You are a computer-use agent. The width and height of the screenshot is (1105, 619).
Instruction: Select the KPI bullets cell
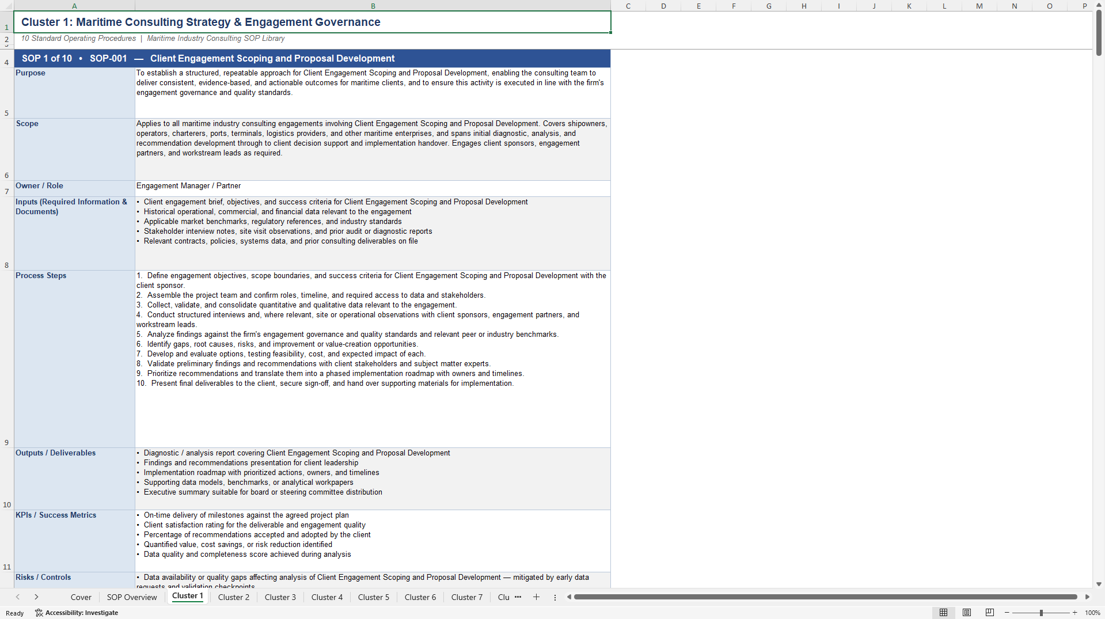(x=373, y=541)
